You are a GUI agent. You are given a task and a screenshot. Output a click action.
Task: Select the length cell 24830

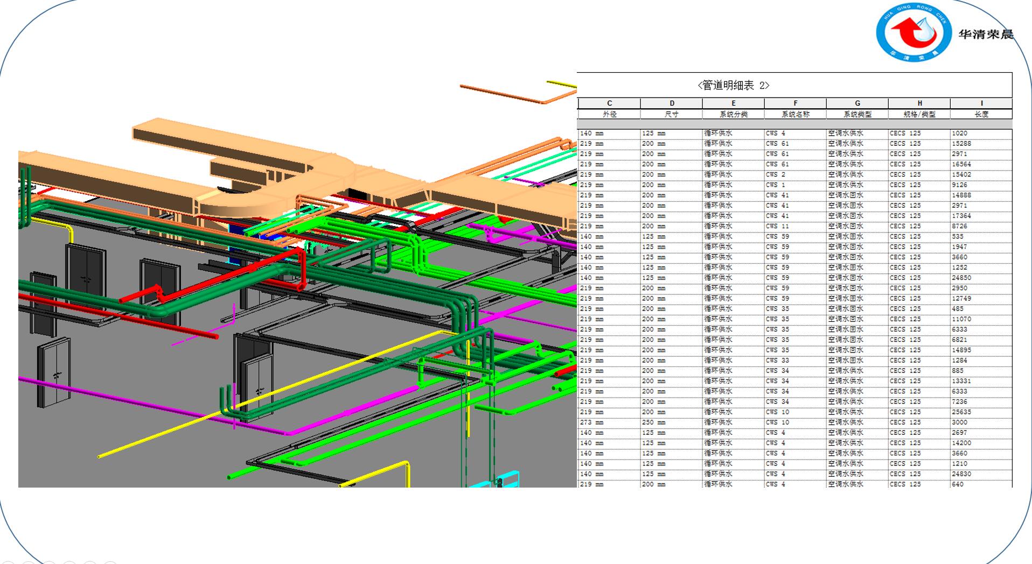(x=981, y=474)
